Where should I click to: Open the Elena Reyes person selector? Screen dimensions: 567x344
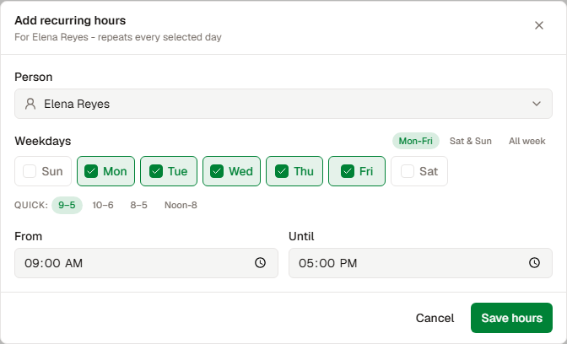pyautogui.click(x=283, y=104)
